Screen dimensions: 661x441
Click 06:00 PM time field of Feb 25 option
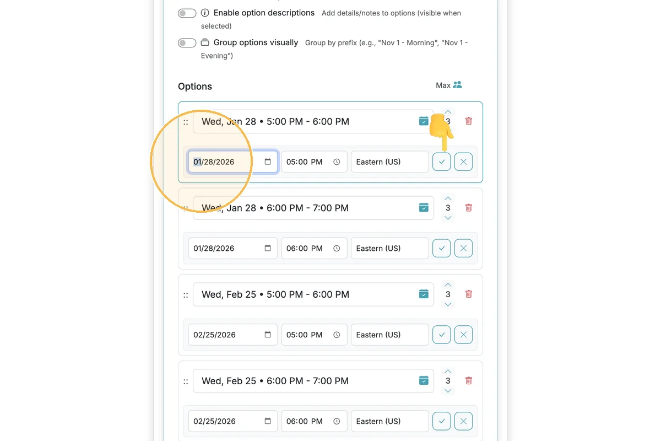pos(315,422)
